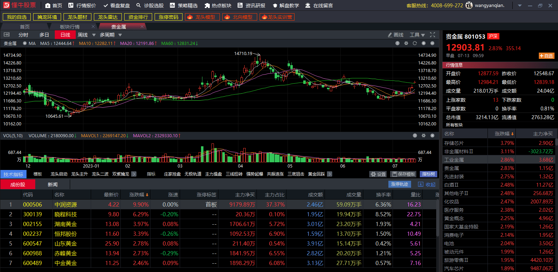Select the 中润资源 stock row
Screen dimensions: 558x272
point(66,205)
